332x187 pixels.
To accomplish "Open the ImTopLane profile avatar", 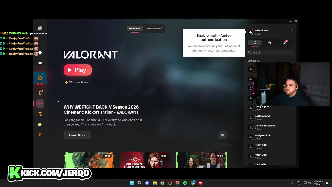I will point(250,32).
